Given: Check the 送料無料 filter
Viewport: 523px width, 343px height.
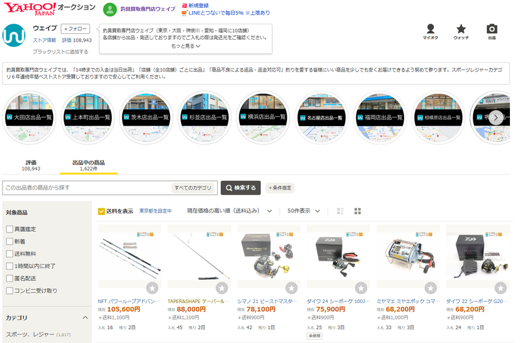Looking at the screenshot, I should pos(10,253).
